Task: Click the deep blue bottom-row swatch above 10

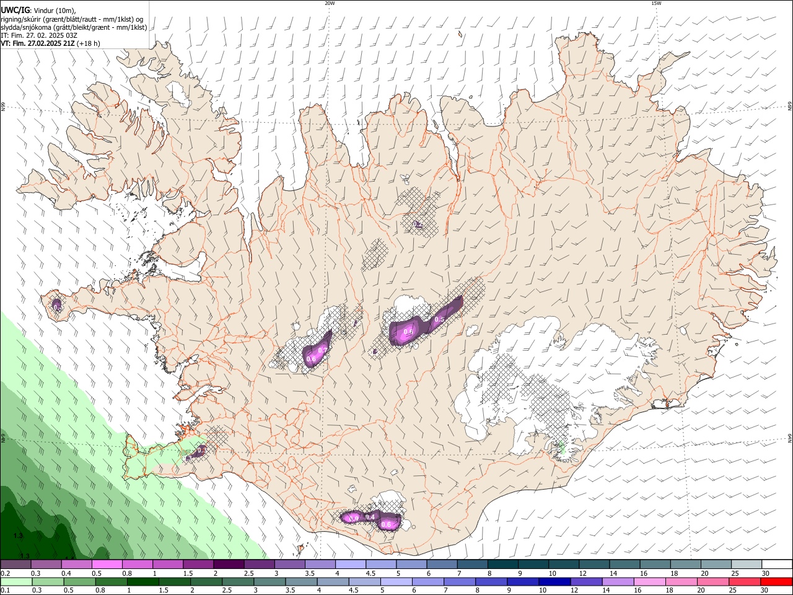Action: [x=554, y=581]
